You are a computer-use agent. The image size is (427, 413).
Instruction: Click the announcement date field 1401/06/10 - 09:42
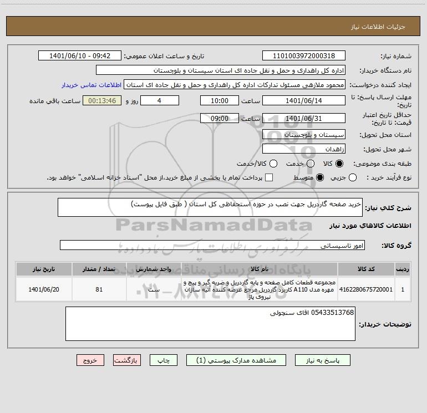(x=80, y=56)
